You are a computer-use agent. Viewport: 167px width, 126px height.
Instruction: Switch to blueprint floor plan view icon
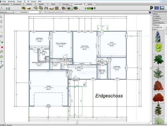tap(157, 8)
